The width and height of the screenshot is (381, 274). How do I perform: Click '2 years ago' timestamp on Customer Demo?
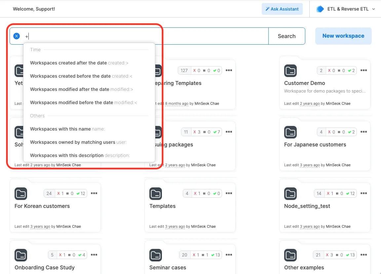click(x=310, y=103)
